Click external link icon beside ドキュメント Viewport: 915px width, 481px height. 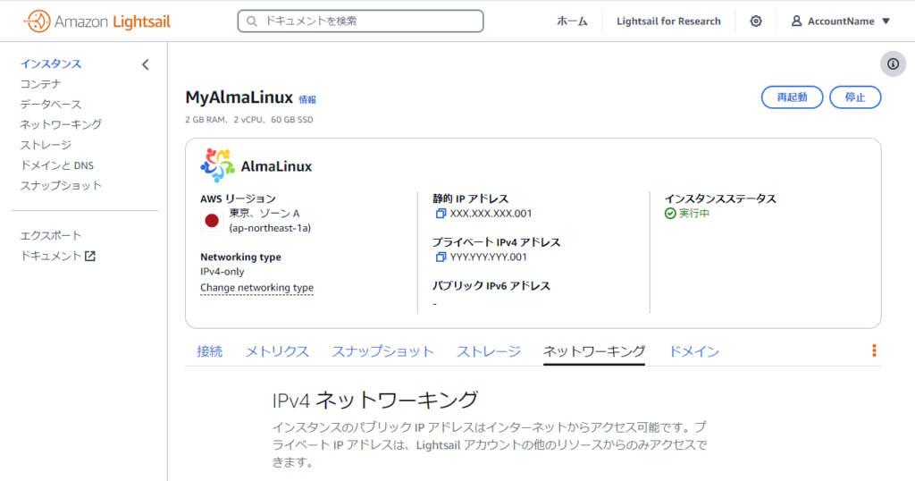pyautogui.click(x=90, y=256)
